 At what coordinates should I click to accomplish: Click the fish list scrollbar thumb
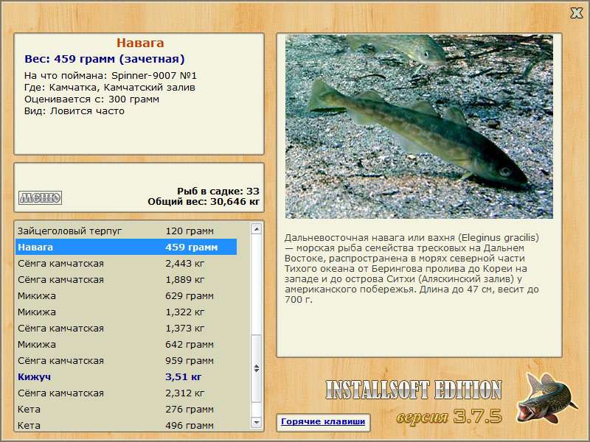pos(256,368)
